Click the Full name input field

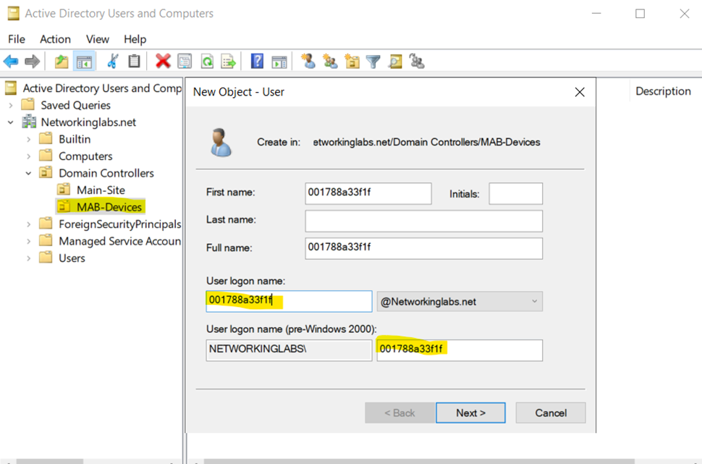(424, 248)
